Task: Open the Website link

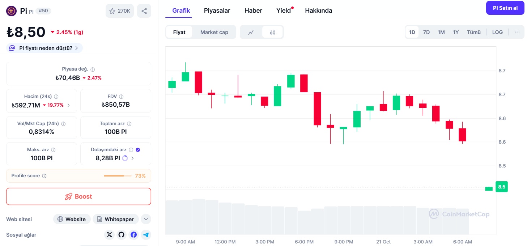Action: pyautogui.click(x=72, y=219)
